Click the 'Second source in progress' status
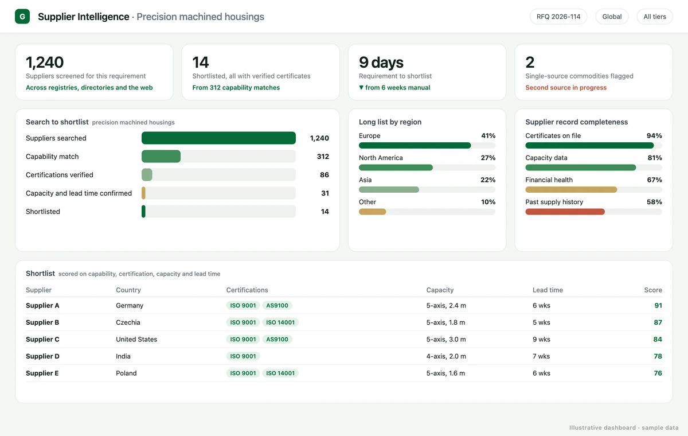Viewport: 688px width, 436px height. (566, 88)
